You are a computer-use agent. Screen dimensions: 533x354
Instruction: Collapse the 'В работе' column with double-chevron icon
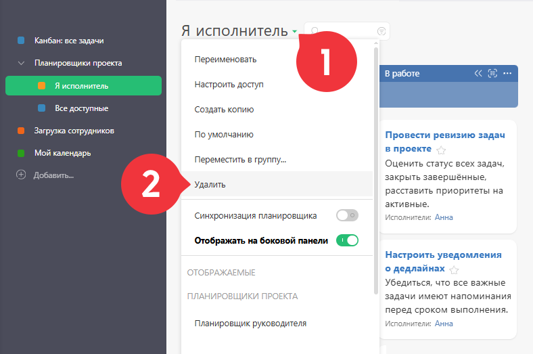click(478, 74)
